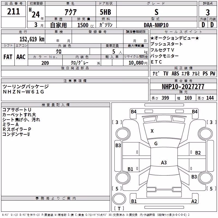Select the sales point "バックモニター"
The image size is (218, 218).
coord(165,56)
